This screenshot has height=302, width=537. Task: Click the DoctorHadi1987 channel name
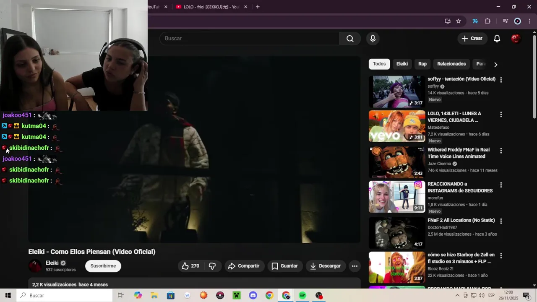[442, 227]
